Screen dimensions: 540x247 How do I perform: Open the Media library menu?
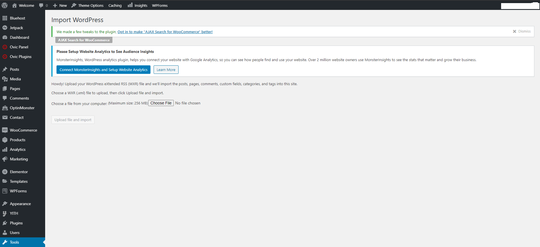[22, 79]
